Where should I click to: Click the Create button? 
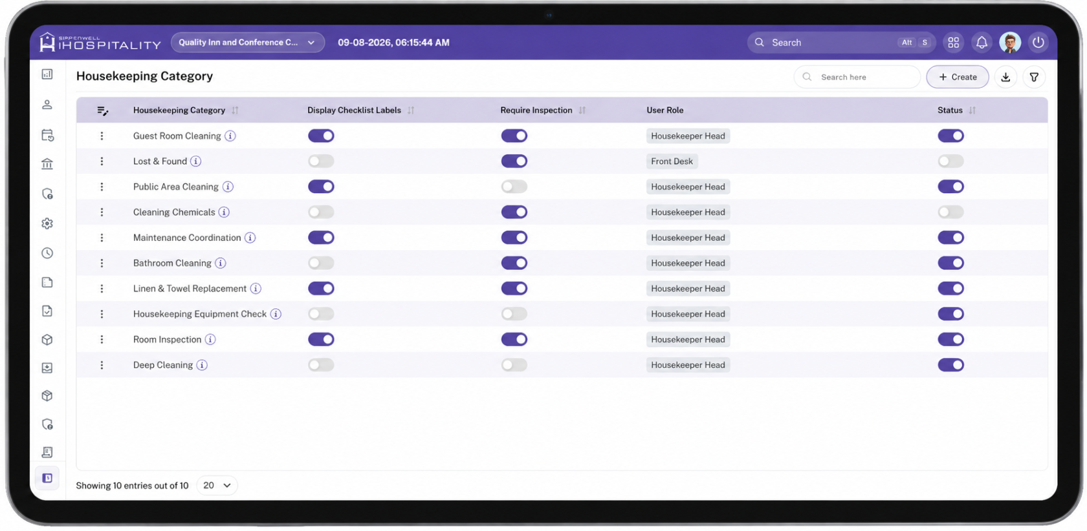(957, 77)
